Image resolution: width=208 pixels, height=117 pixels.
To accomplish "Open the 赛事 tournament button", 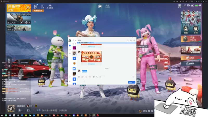I will click(191, 63).
